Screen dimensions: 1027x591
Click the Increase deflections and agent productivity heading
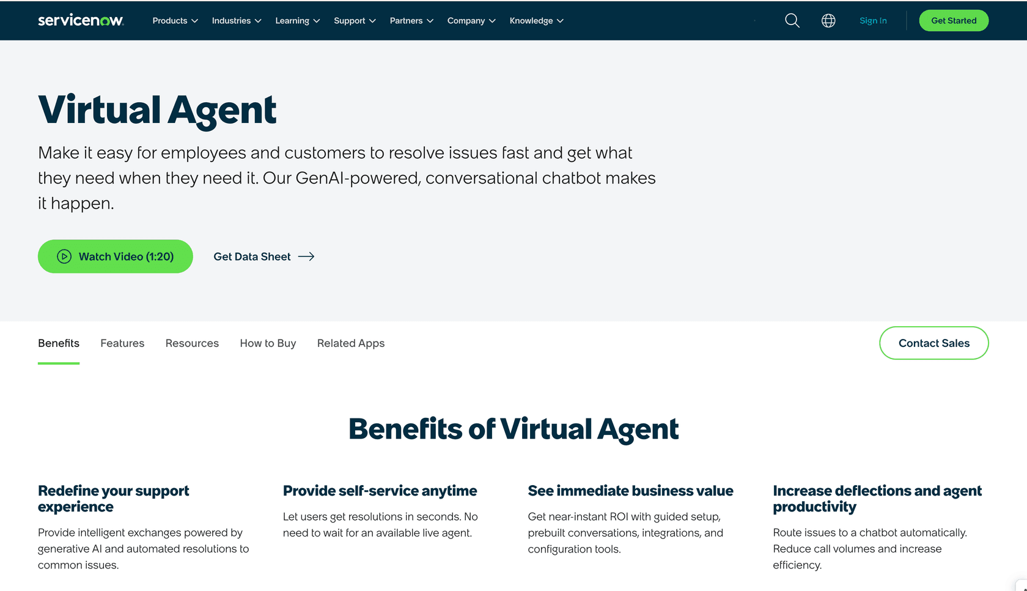click(x=877, y=499)
